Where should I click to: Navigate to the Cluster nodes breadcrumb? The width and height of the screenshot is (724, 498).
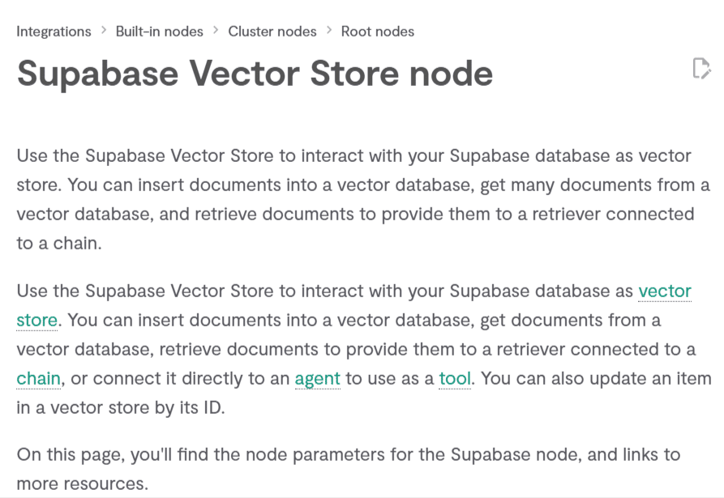[272, 32]
